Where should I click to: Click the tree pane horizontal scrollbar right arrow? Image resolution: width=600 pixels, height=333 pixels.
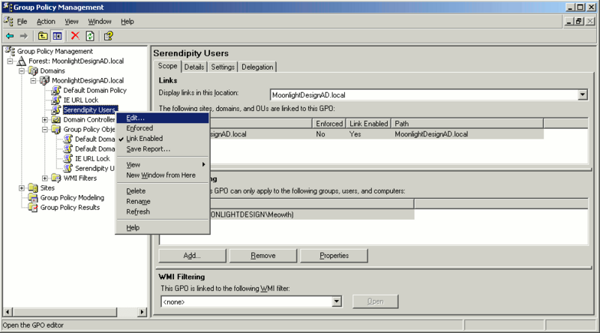(x=142, y=312)
